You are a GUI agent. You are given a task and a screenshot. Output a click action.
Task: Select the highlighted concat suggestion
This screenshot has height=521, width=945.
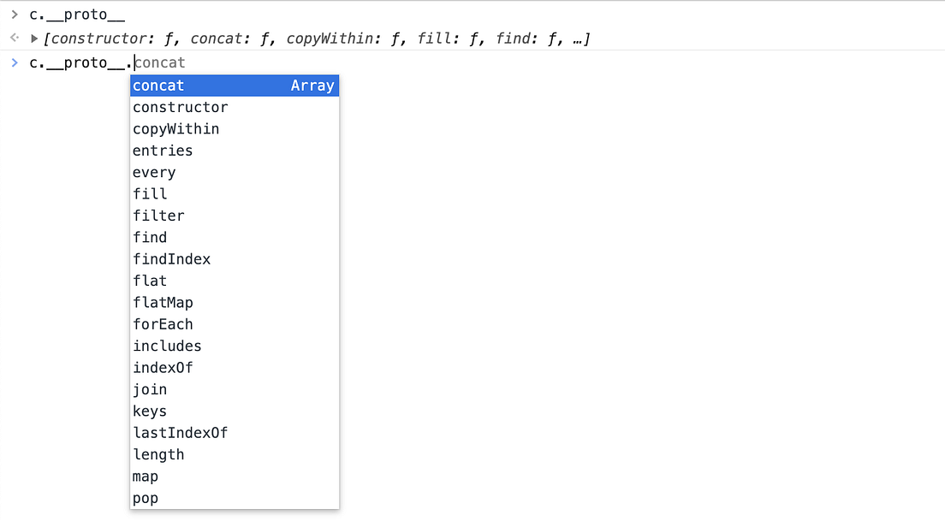point(235,86)
